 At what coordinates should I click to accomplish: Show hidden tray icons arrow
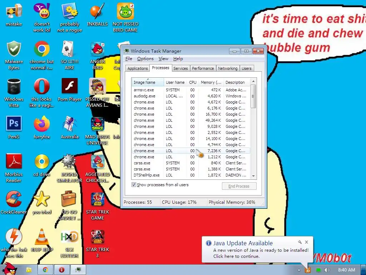(299, 270)
